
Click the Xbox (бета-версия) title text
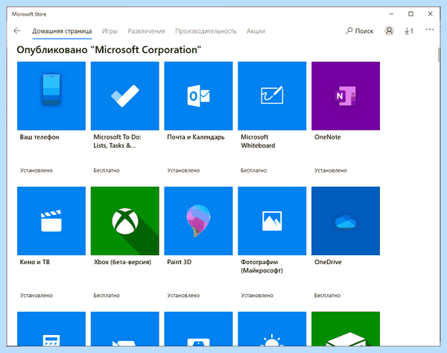tap(123, 262)
